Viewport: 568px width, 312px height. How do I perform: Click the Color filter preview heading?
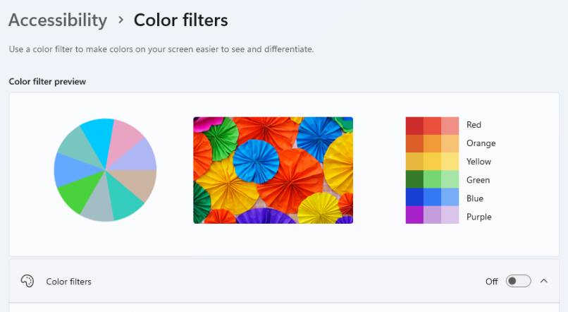[47, 82]
